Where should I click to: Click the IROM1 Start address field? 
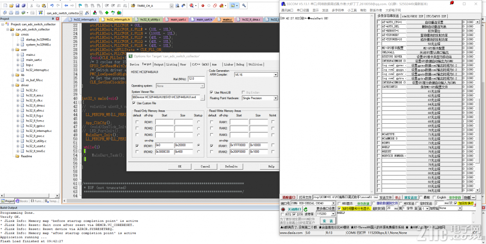[164, 145]
